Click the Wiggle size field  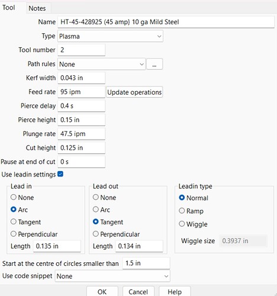pos(243,241)
